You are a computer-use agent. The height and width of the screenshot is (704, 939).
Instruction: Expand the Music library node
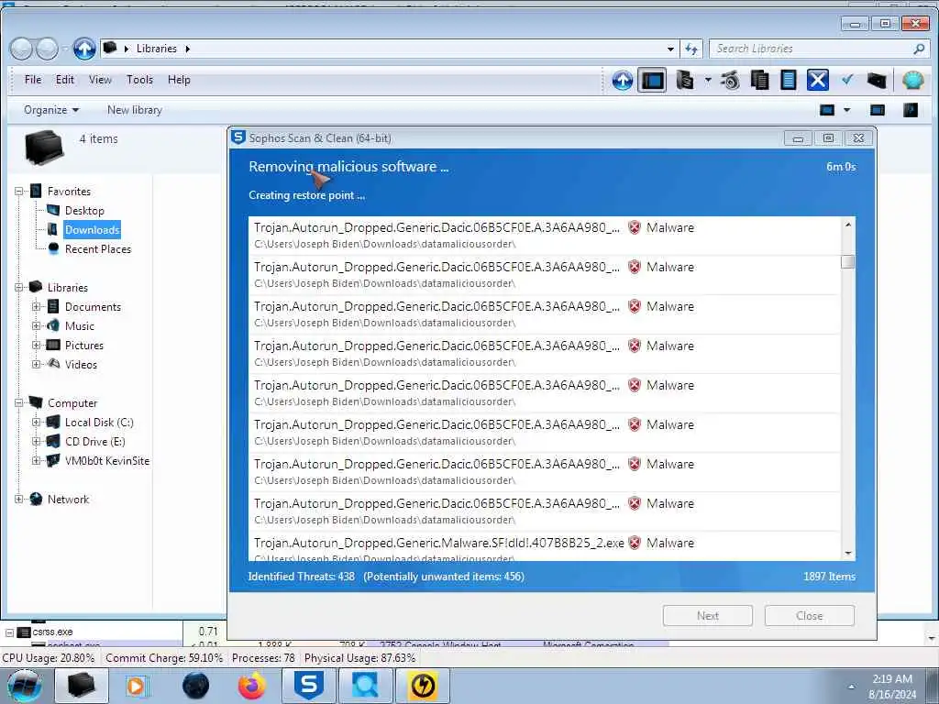pos(36,326)
